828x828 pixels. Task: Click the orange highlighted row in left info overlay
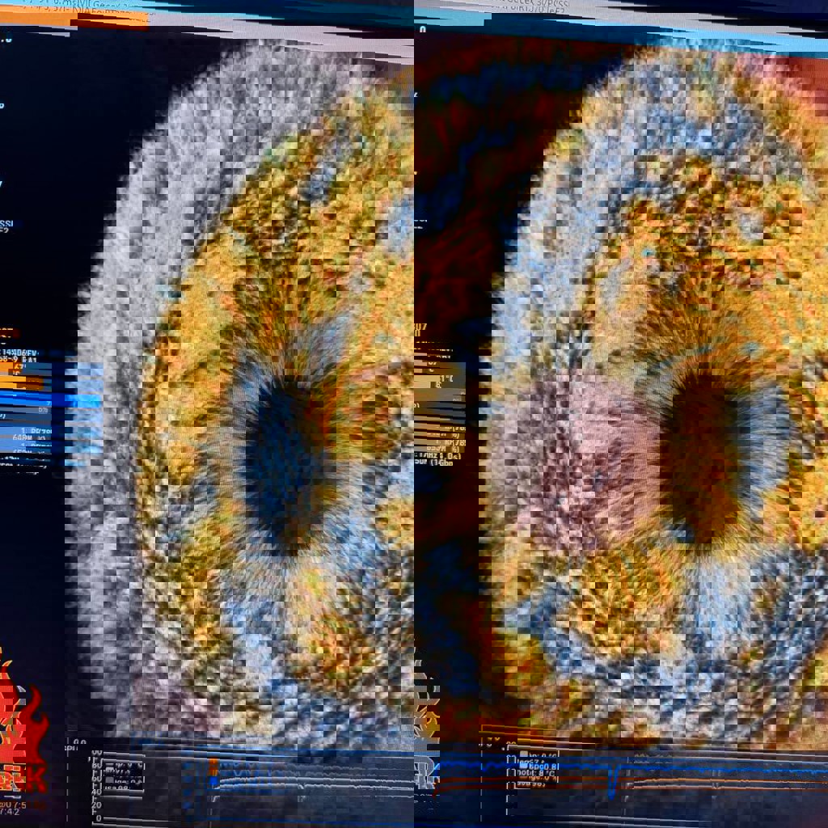point(20,378)
